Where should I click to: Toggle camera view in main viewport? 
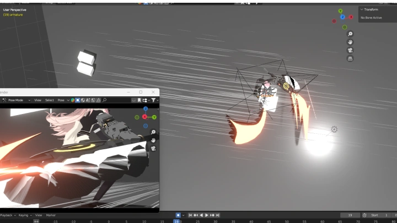(350, 50)
